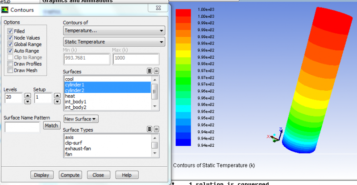Viewport: 357px width, 185px height.
Task: Click the Display button
Action: coord(42,175)
